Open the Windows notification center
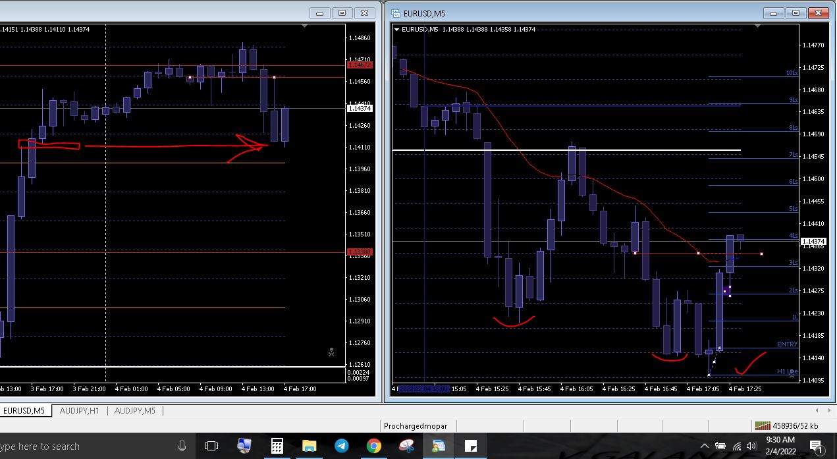 tap(815, 446)
